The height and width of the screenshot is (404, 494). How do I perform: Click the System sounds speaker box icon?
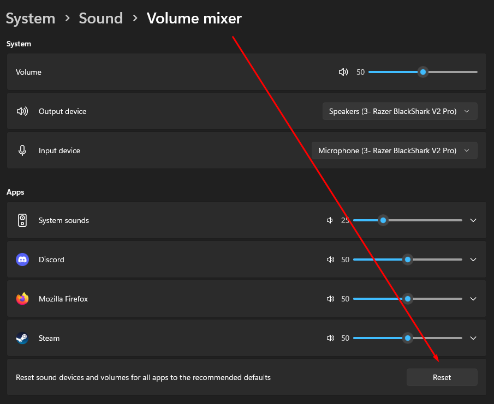tap(22, 220)
